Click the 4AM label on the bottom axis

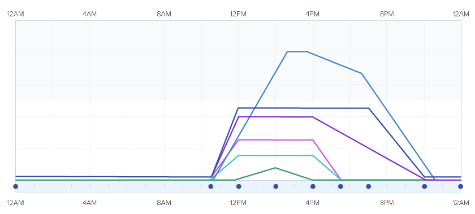click(x=89, y=203)
